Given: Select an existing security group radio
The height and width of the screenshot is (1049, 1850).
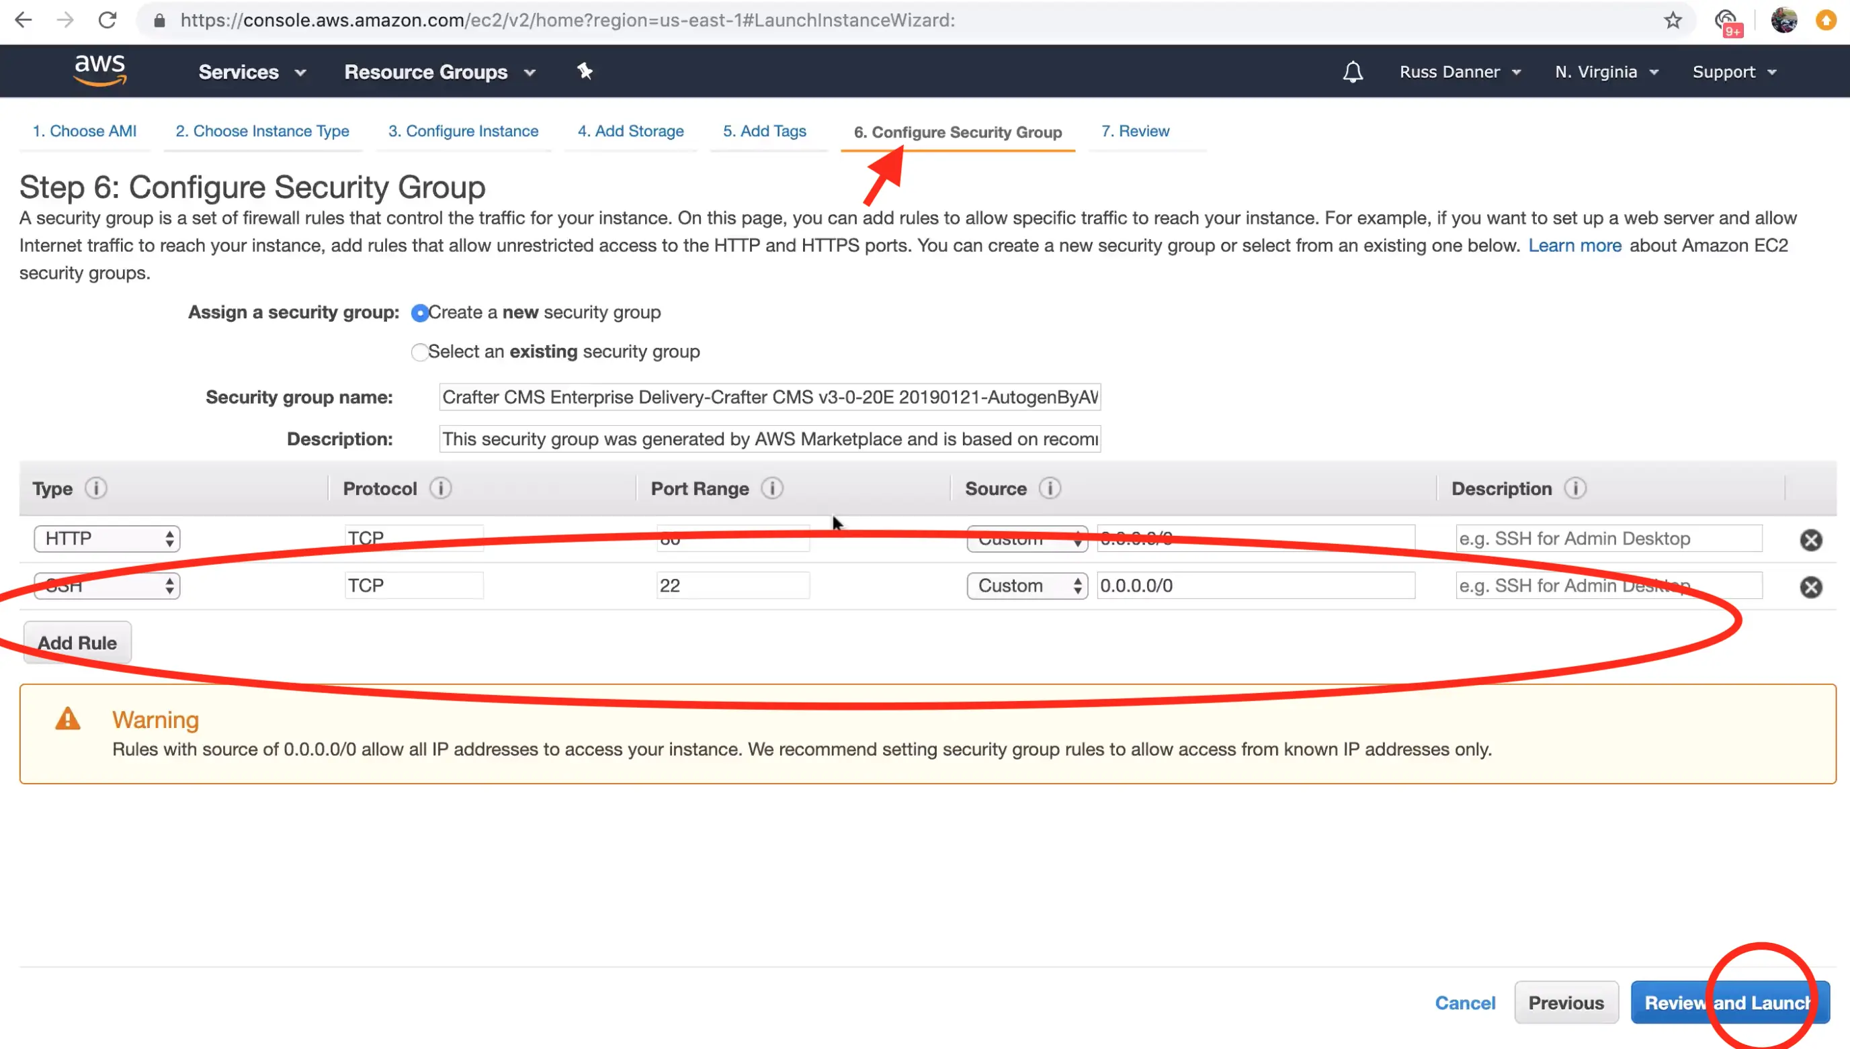Looking at the screenshot, I should click(x=419, y=353).
